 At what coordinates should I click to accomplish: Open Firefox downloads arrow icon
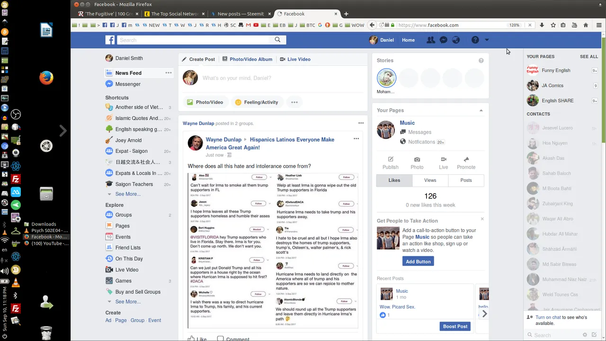point(542,25)
